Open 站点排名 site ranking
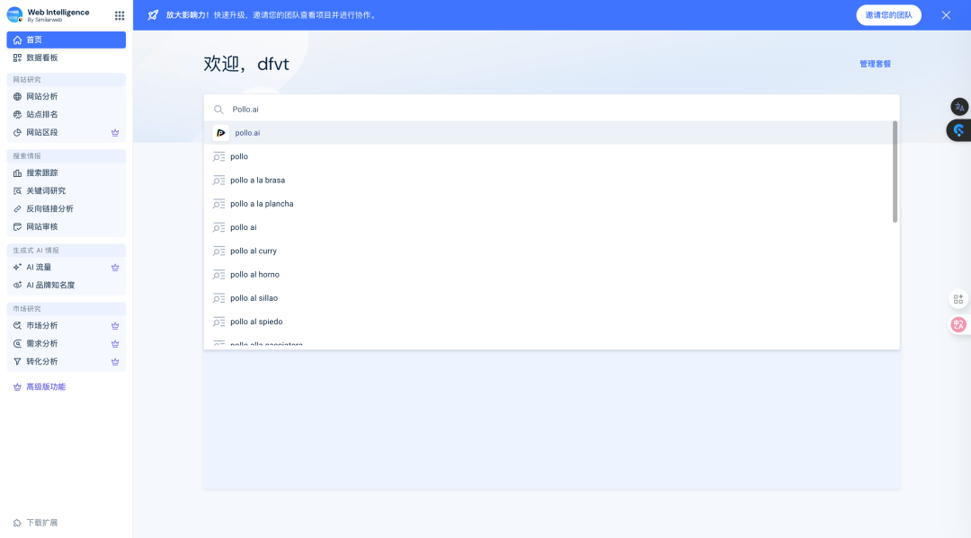This screenshot has width=971, height=538. coord(67,114)
